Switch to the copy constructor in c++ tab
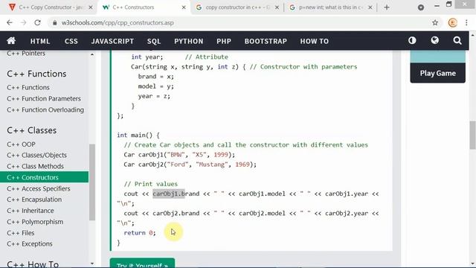This screenshot has width=476, height=268. [237, 7]
